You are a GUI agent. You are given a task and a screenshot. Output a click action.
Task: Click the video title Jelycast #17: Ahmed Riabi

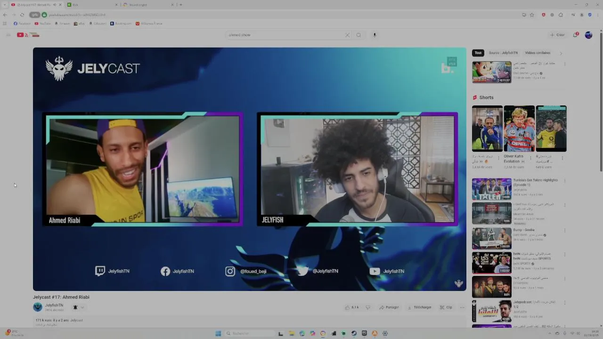point(61,297)
